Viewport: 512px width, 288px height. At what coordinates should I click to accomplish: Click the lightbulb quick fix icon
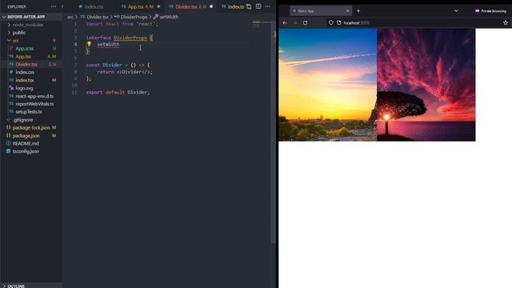(89, 44)
